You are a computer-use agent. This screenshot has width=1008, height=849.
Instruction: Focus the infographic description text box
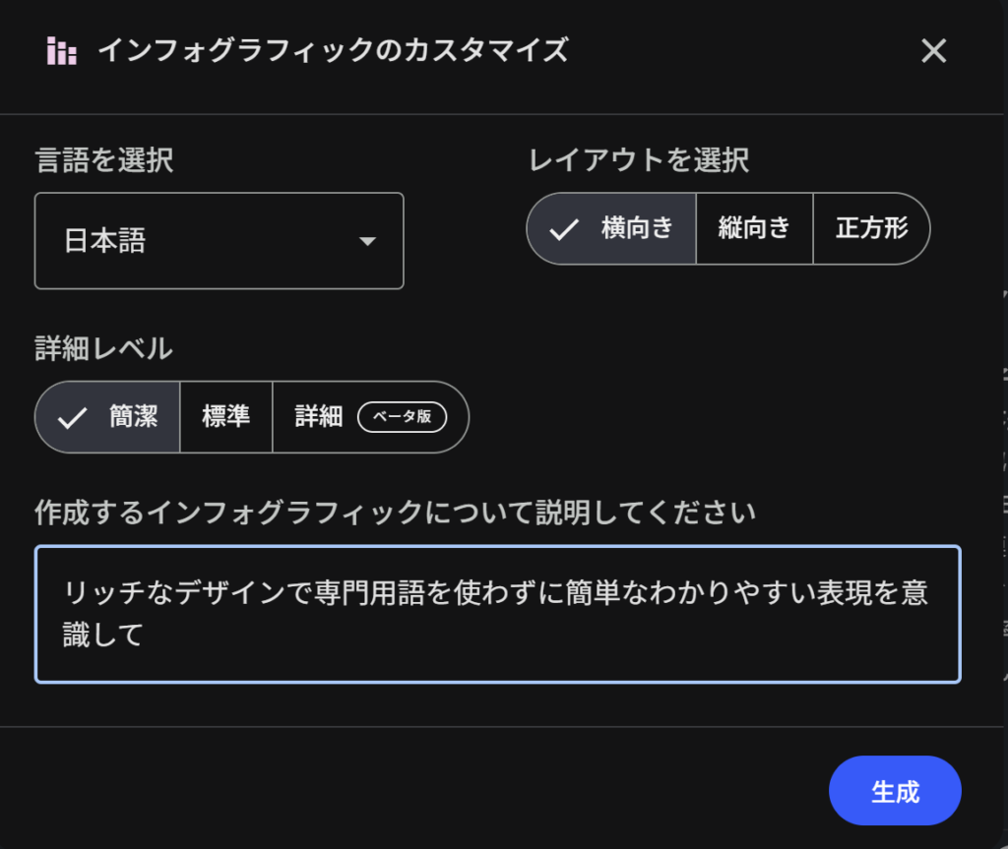[x=497, y=614]
